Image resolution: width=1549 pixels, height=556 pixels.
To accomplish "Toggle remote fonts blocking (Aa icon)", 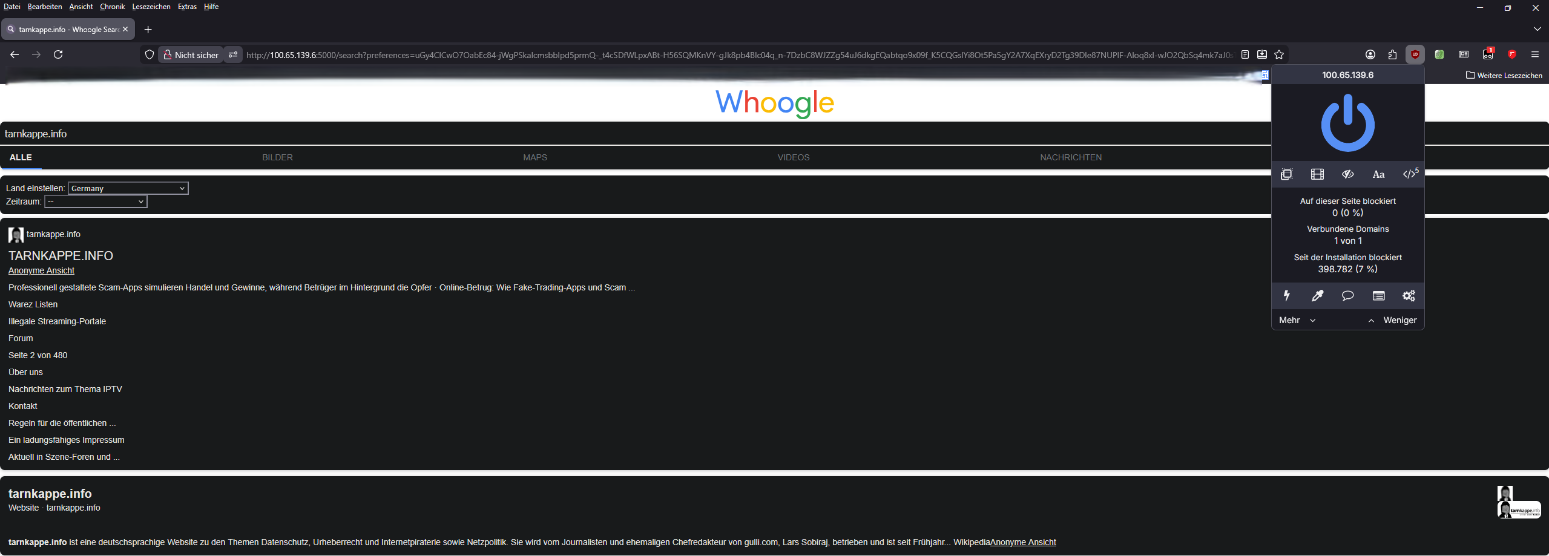I will 1378,174.
